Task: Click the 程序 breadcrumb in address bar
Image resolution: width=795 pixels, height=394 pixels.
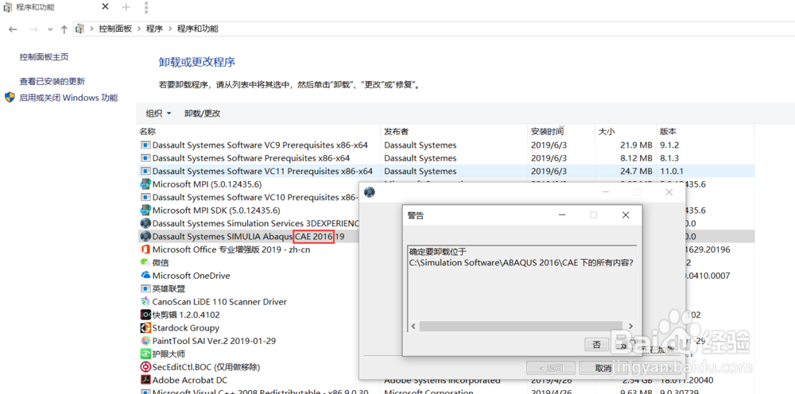Action: point(154,29)
